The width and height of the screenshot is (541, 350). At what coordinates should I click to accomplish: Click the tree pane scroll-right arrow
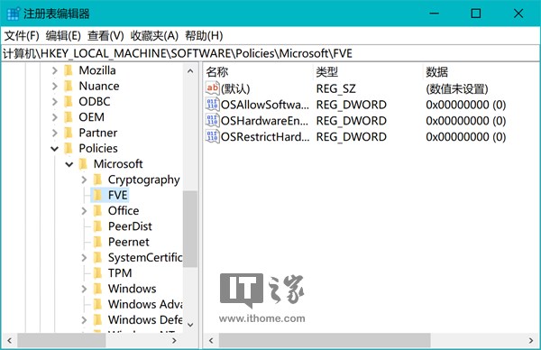click(175, 341)
